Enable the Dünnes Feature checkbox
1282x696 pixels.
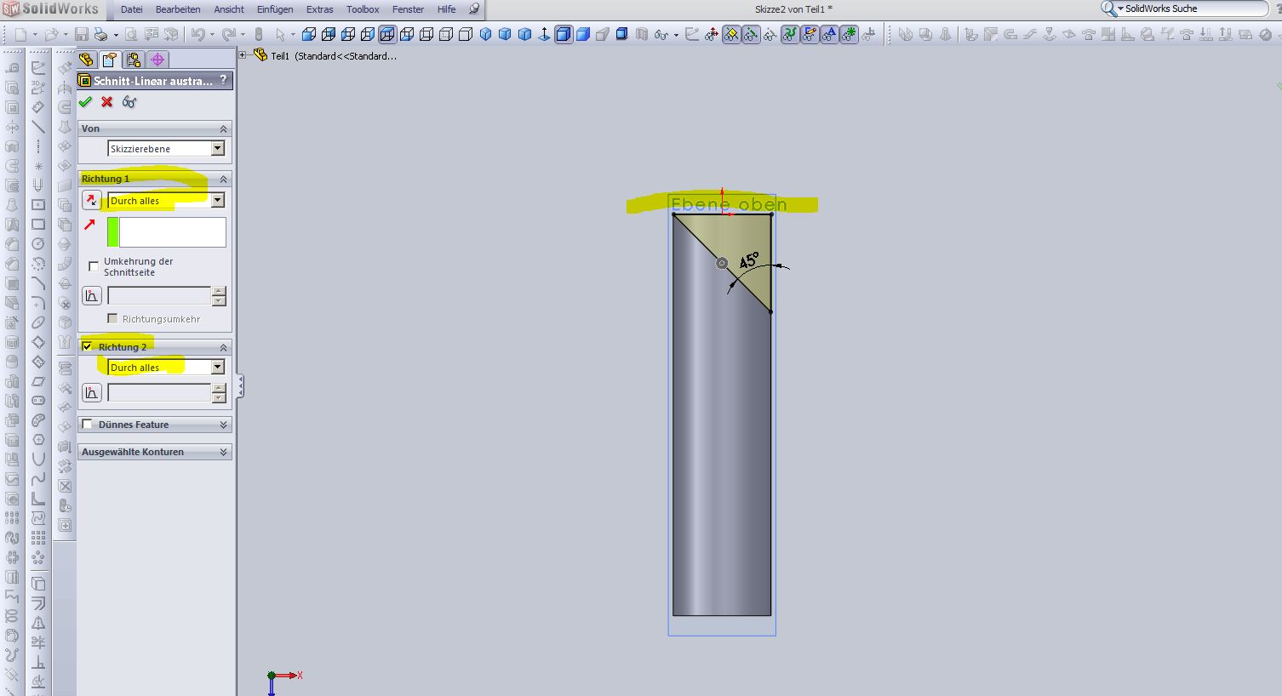point(87,424)
